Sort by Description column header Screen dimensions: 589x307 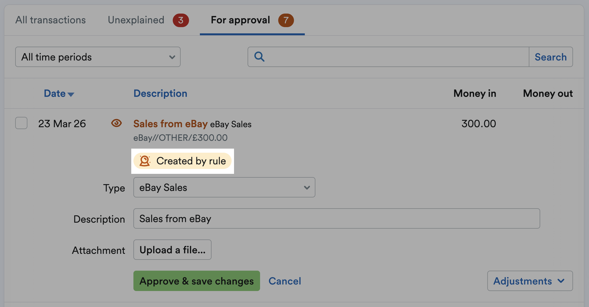click(161, 94)
